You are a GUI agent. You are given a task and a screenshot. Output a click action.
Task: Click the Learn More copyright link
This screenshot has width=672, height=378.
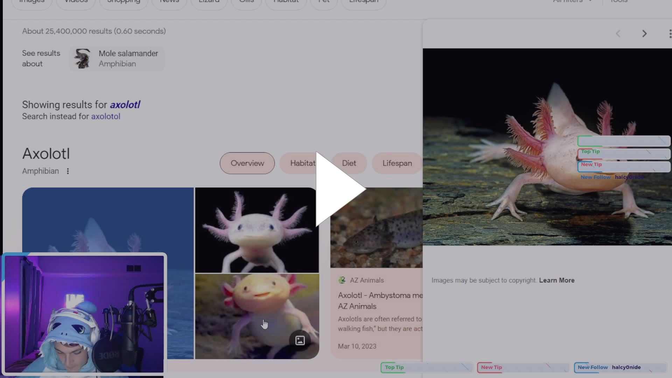[x=556, y=280]
